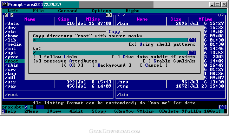The image size is (229, 134).
Task: Cancel the Copy dialog
Action: (x=153, y=65)
